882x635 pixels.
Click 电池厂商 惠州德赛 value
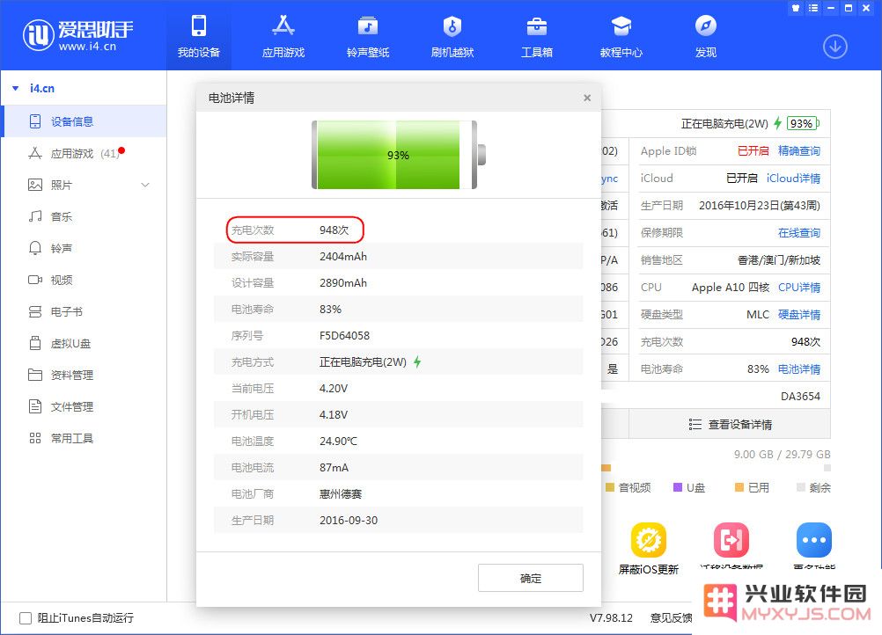click(341, 494)
